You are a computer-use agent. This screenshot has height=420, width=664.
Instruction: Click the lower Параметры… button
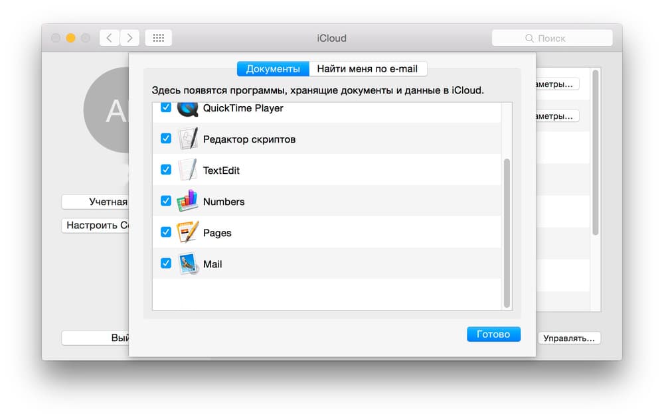(x=557, y=116)
